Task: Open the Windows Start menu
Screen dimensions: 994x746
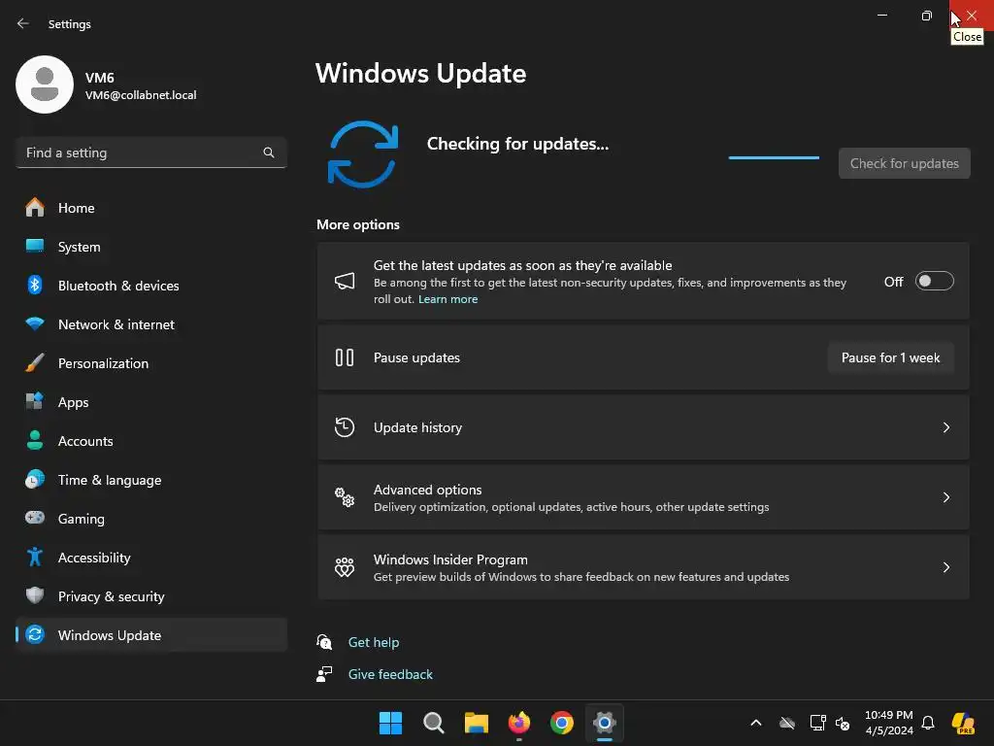Action: [390, 723]
